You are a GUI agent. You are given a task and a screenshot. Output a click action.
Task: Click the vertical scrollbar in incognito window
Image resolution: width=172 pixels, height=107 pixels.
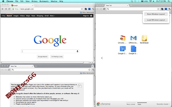click(94, 85)
